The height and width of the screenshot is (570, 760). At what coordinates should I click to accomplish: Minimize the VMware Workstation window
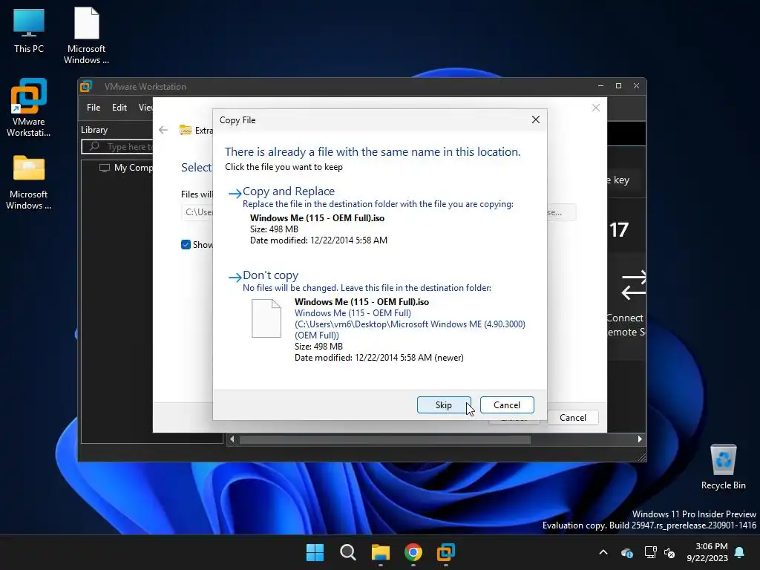(600, 86)
